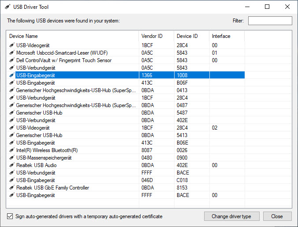Toggle the sign auto-generated drivers checkbox

click(x=10, y=216)
